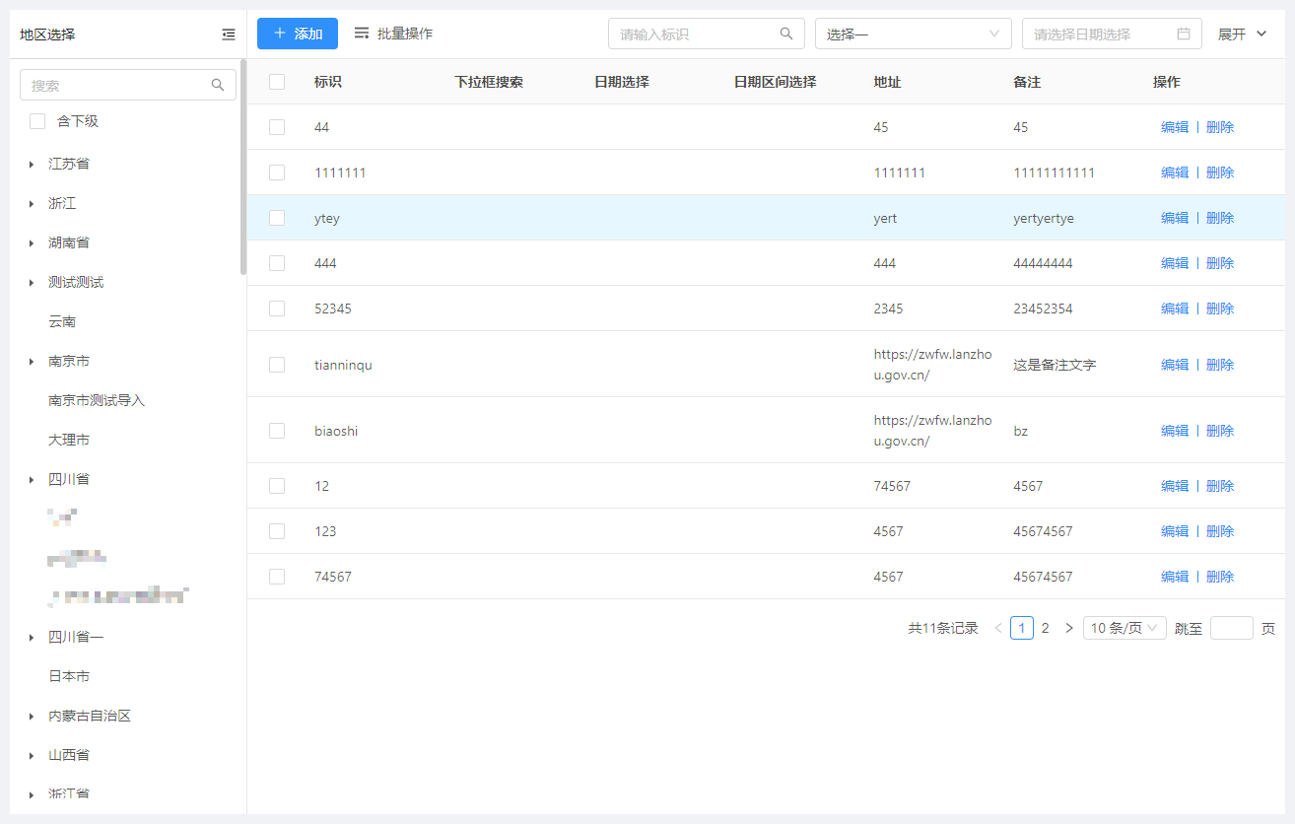
Task: Click the next page arrow
Action: coord(1069,628)
